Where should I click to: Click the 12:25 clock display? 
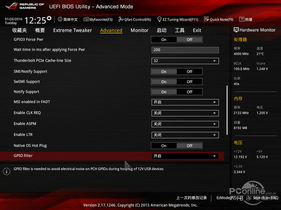click(x=35, y=21)
